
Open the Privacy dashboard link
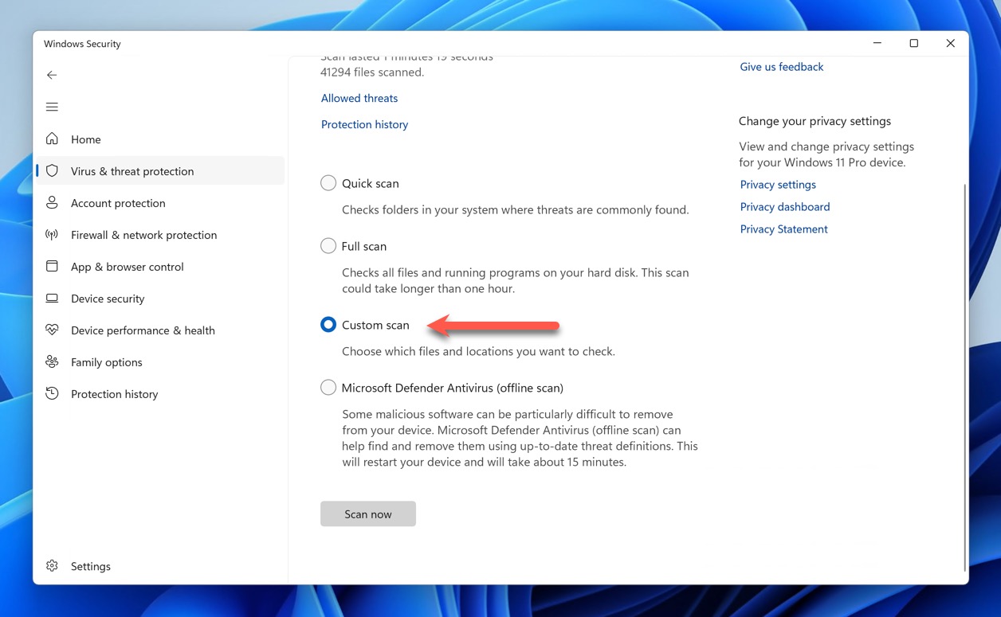pyautogui.click(x=785, y=207)
